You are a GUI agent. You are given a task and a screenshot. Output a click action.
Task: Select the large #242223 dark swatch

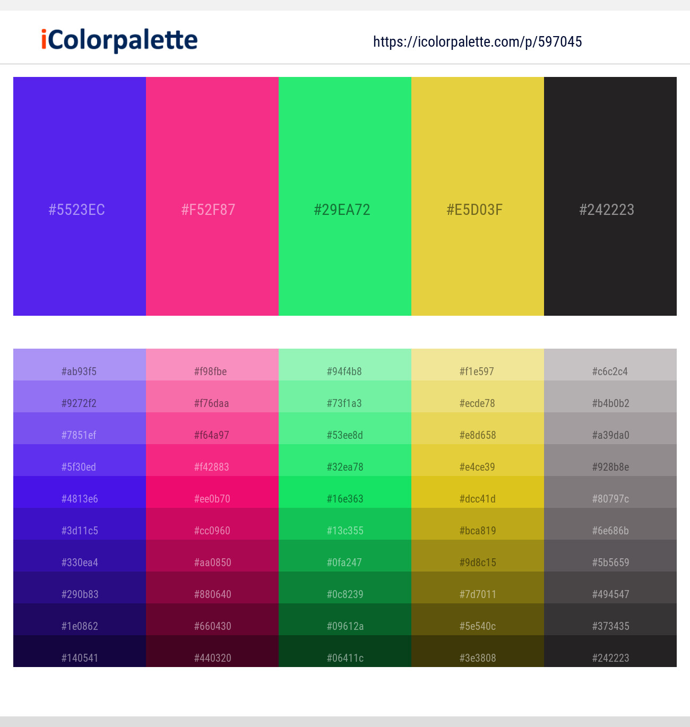click(610, 196)
